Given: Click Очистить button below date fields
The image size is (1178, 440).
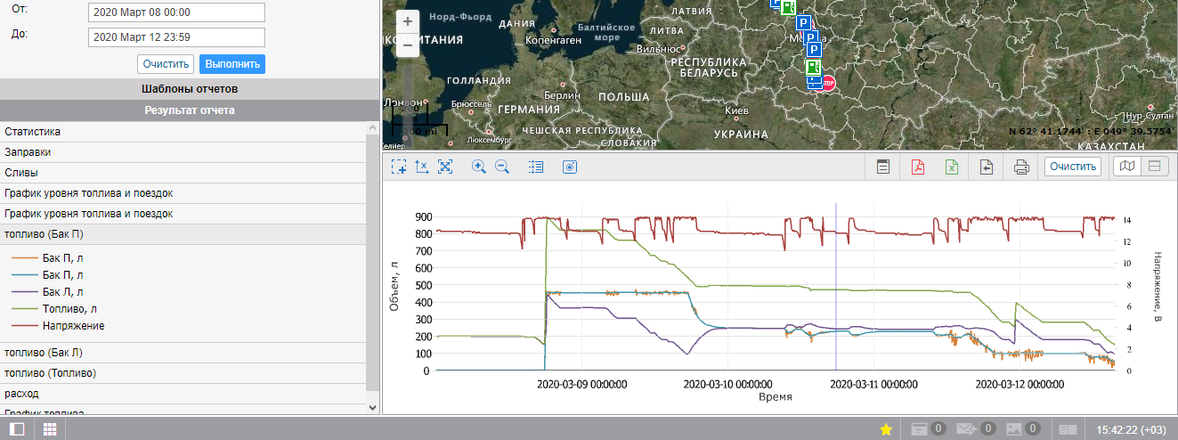Looking at the screenshot, I should click(165, 64).
